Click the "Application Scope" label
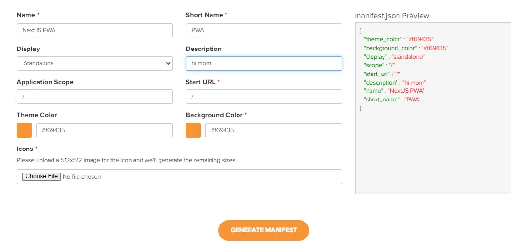 (x=45, y=82)
